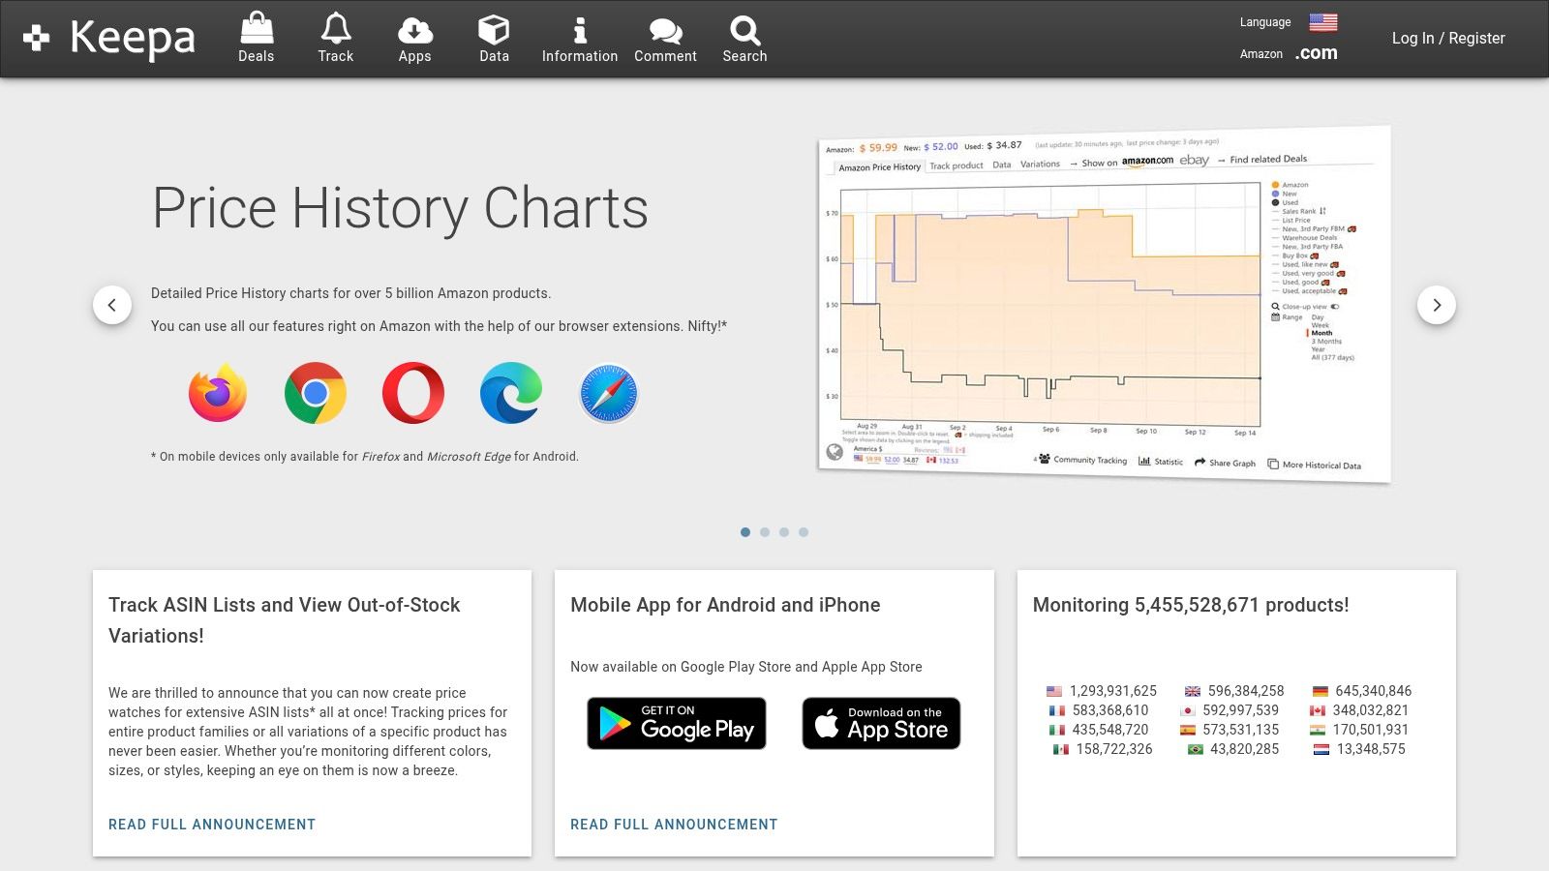1549x871 pixels.
Task: Click the Mexico flag product count
Action: [1103, 749]
